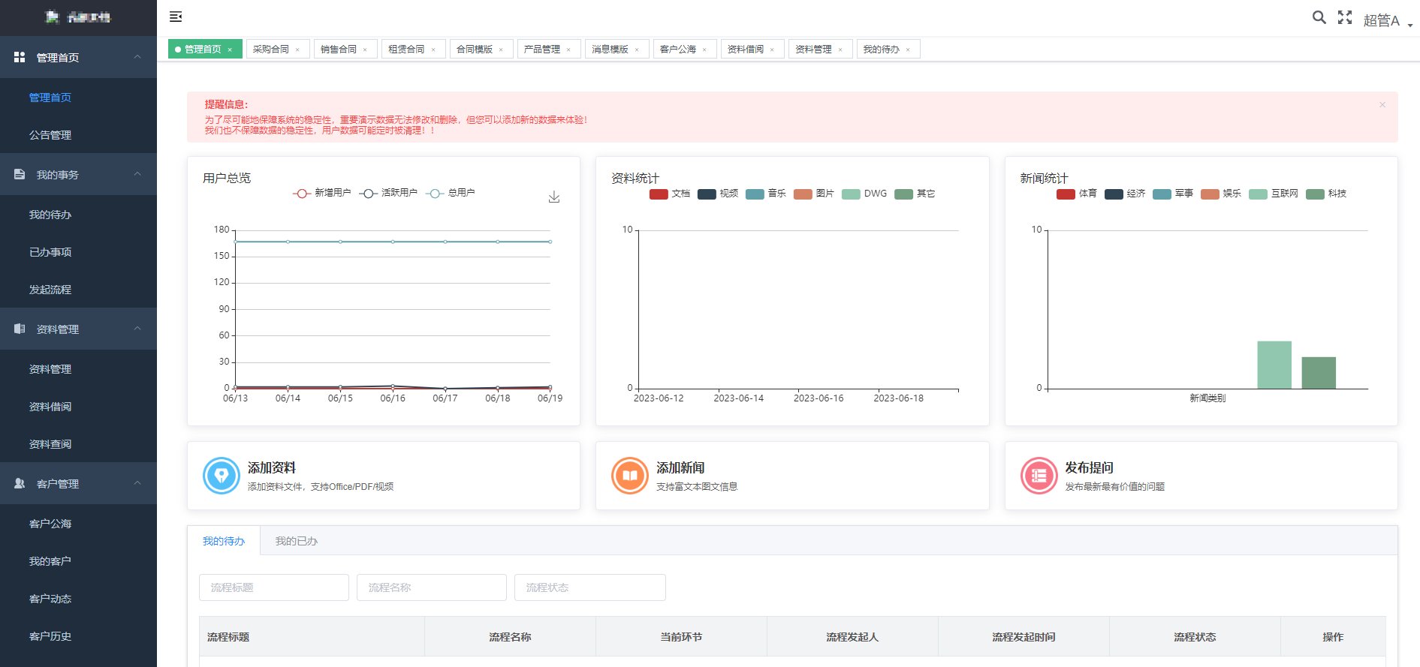Click the pink 发布提问 list icon
The height and width of the screenshot is (667, 1420).
(x=1039, y=476)
